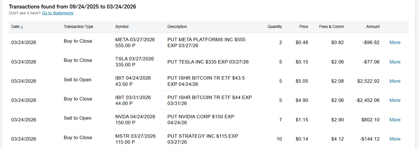
Task: Sort by the Date column arrow
Action: click(x=22, y=27)
